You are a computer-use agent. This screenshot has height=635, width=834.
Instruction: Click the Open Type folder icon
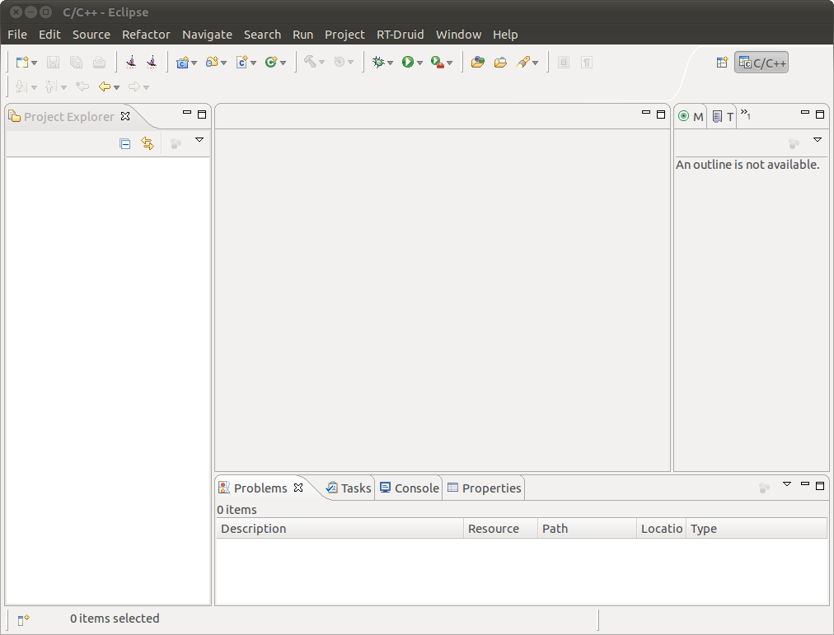(x=478, y=62)
